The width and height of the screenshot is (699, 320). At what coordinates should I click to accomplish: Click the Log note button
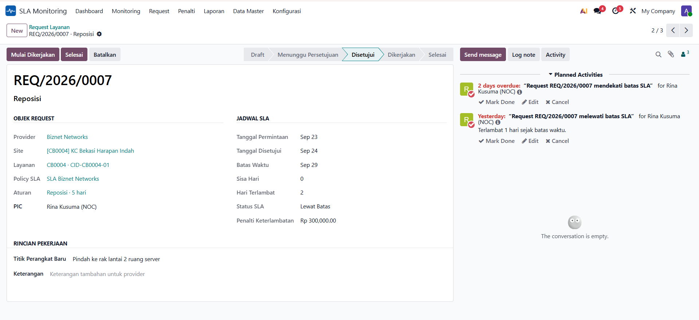[523, 55]
